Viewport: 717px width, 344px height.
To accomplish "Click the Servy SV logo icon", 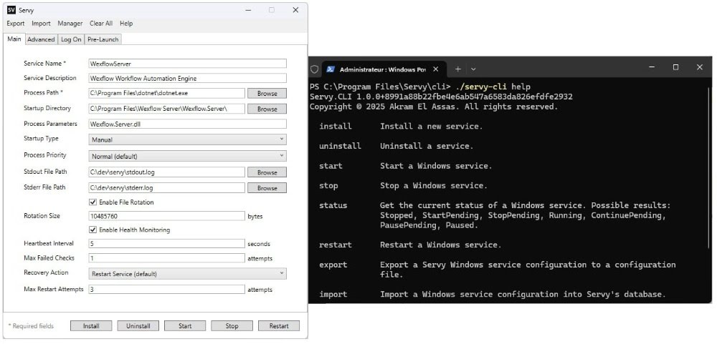I will click(11, 10).
